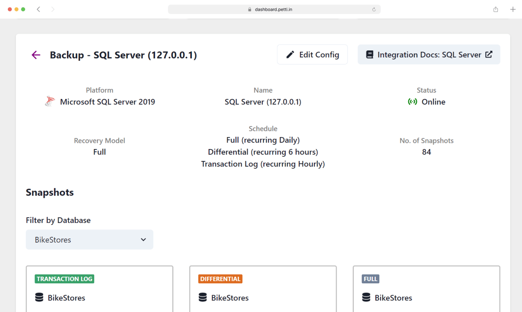This screenshot has height=312, width=522.
Task: Click the padlock icon in address bar
Action: [x=249, y=9]
